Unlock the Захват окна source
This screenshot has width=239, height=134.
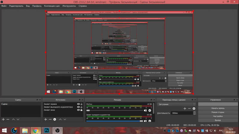tap(81, 110)
